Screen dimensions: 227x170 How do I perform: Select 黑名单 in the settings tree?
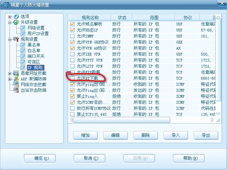(x=34, y=45)
